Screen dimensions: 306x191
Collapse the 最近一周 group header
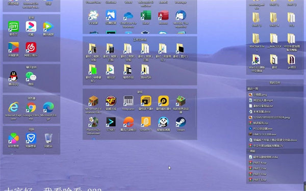(275, 89)
